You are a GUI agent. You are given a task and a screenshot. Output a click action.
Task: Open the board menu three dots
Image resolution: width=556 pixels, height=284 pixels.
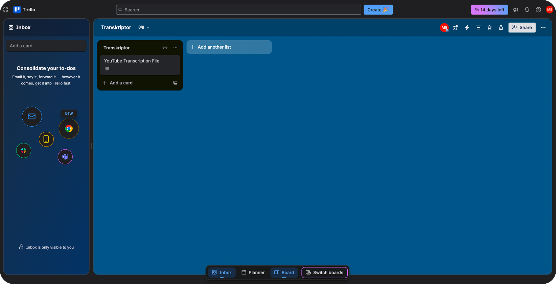point(543,28)
